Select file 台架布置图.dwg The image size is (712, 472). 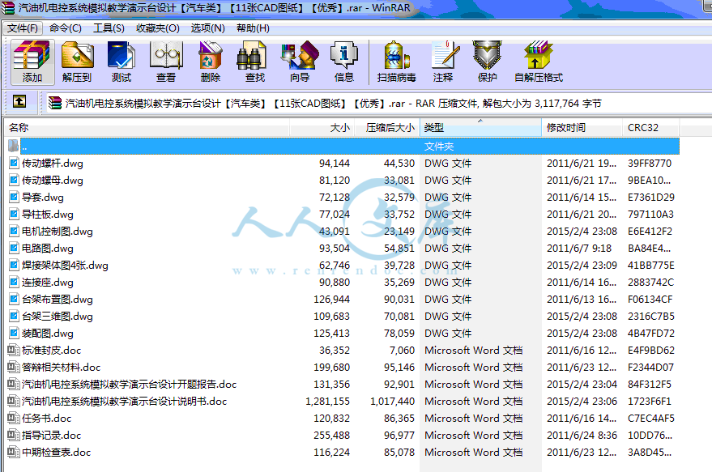(x=58, y=299)
